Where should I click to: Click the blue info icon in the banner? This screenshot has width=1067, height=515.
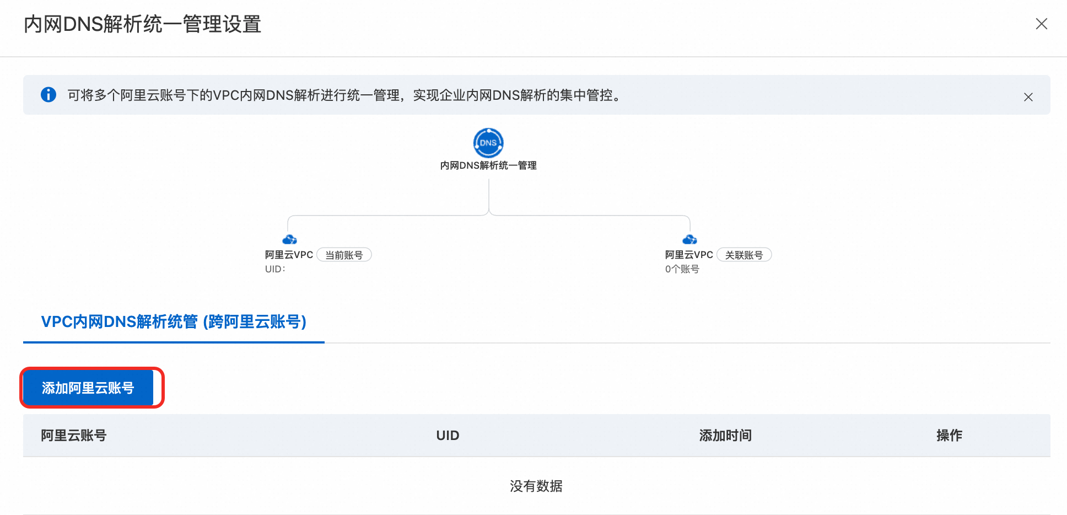click(x=48, y=95)
